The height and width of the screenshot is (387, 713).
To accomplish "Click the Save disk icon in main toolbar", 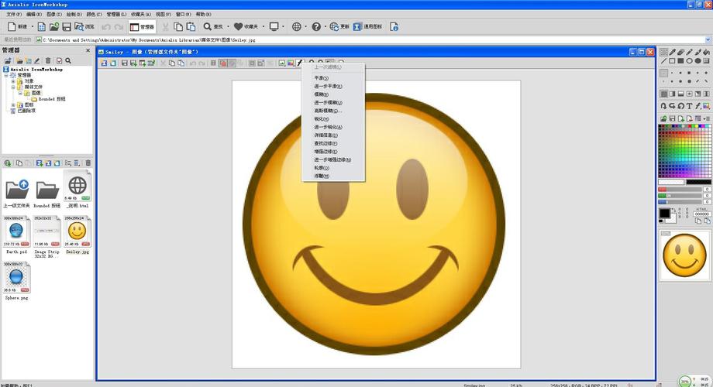I will (67, 27).
